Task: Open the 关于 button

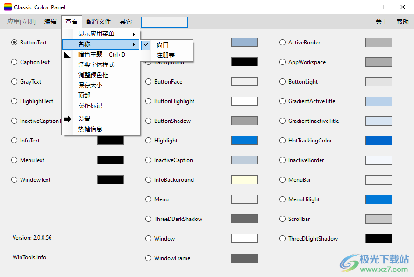Action: point(382,21)
